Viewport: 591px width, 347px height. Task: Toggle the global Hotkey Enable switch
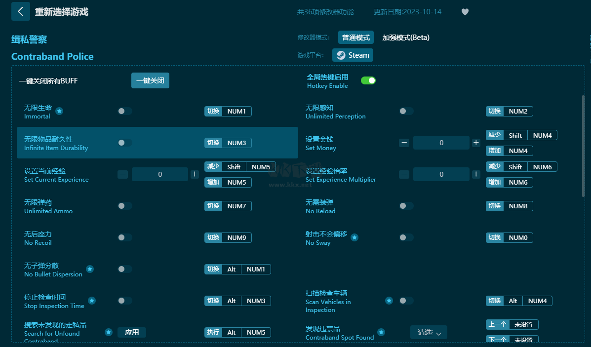click(x=368, y=80)
